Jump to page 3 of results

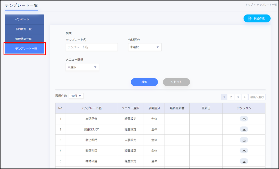tap(238, 97)
